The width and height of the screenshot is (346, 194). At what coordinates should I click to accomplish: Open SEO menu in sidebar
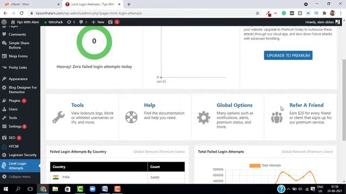pos(12,138)
